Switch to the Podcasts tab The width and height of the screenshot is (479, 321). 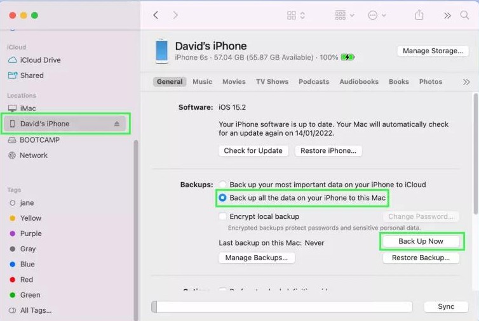click(314, 82)
